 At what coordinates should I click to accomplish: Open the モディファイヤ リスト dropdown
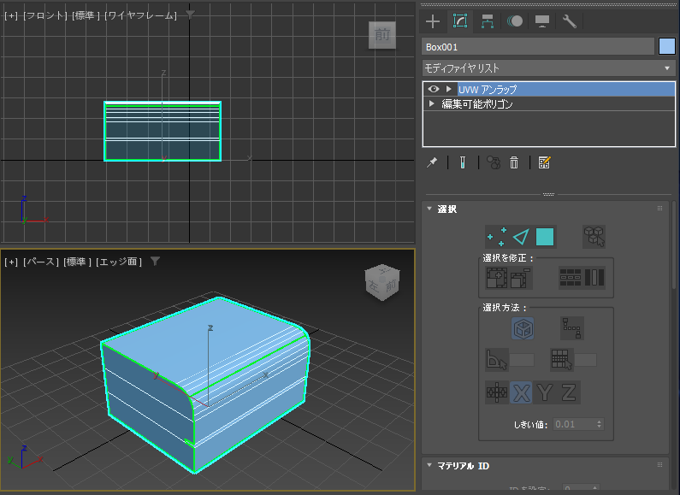coord(548,68)
